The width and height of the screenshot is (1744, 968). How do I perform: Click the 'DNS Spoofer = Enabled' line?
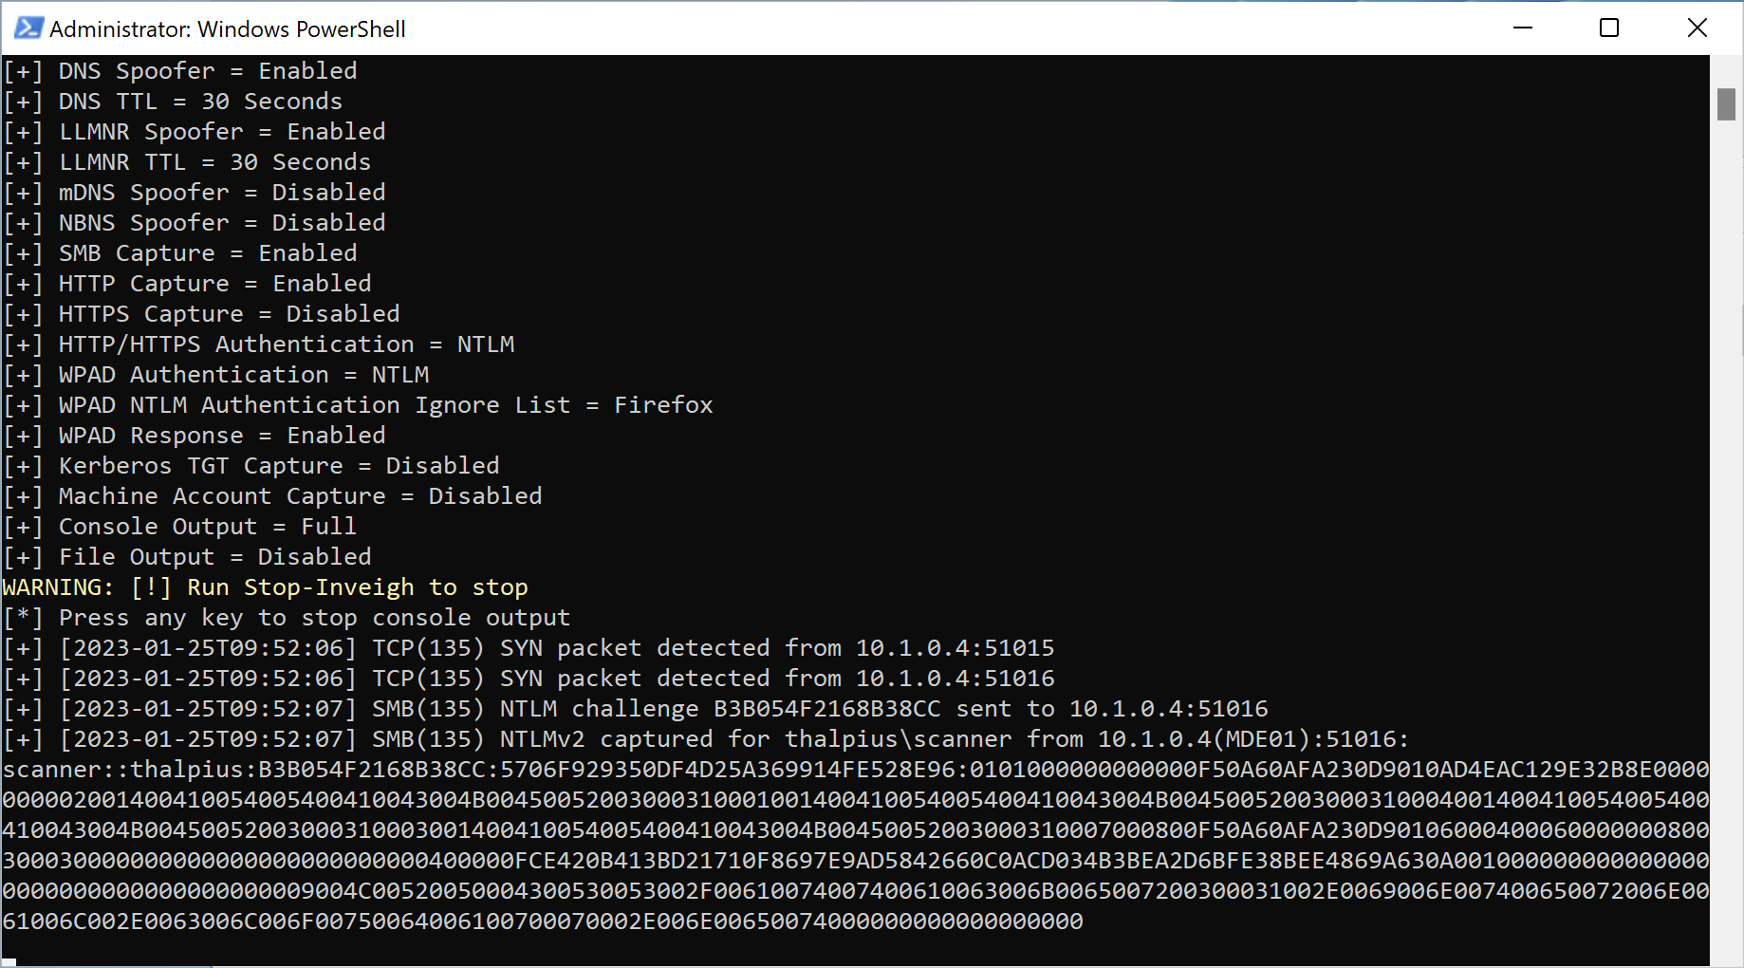208,71
